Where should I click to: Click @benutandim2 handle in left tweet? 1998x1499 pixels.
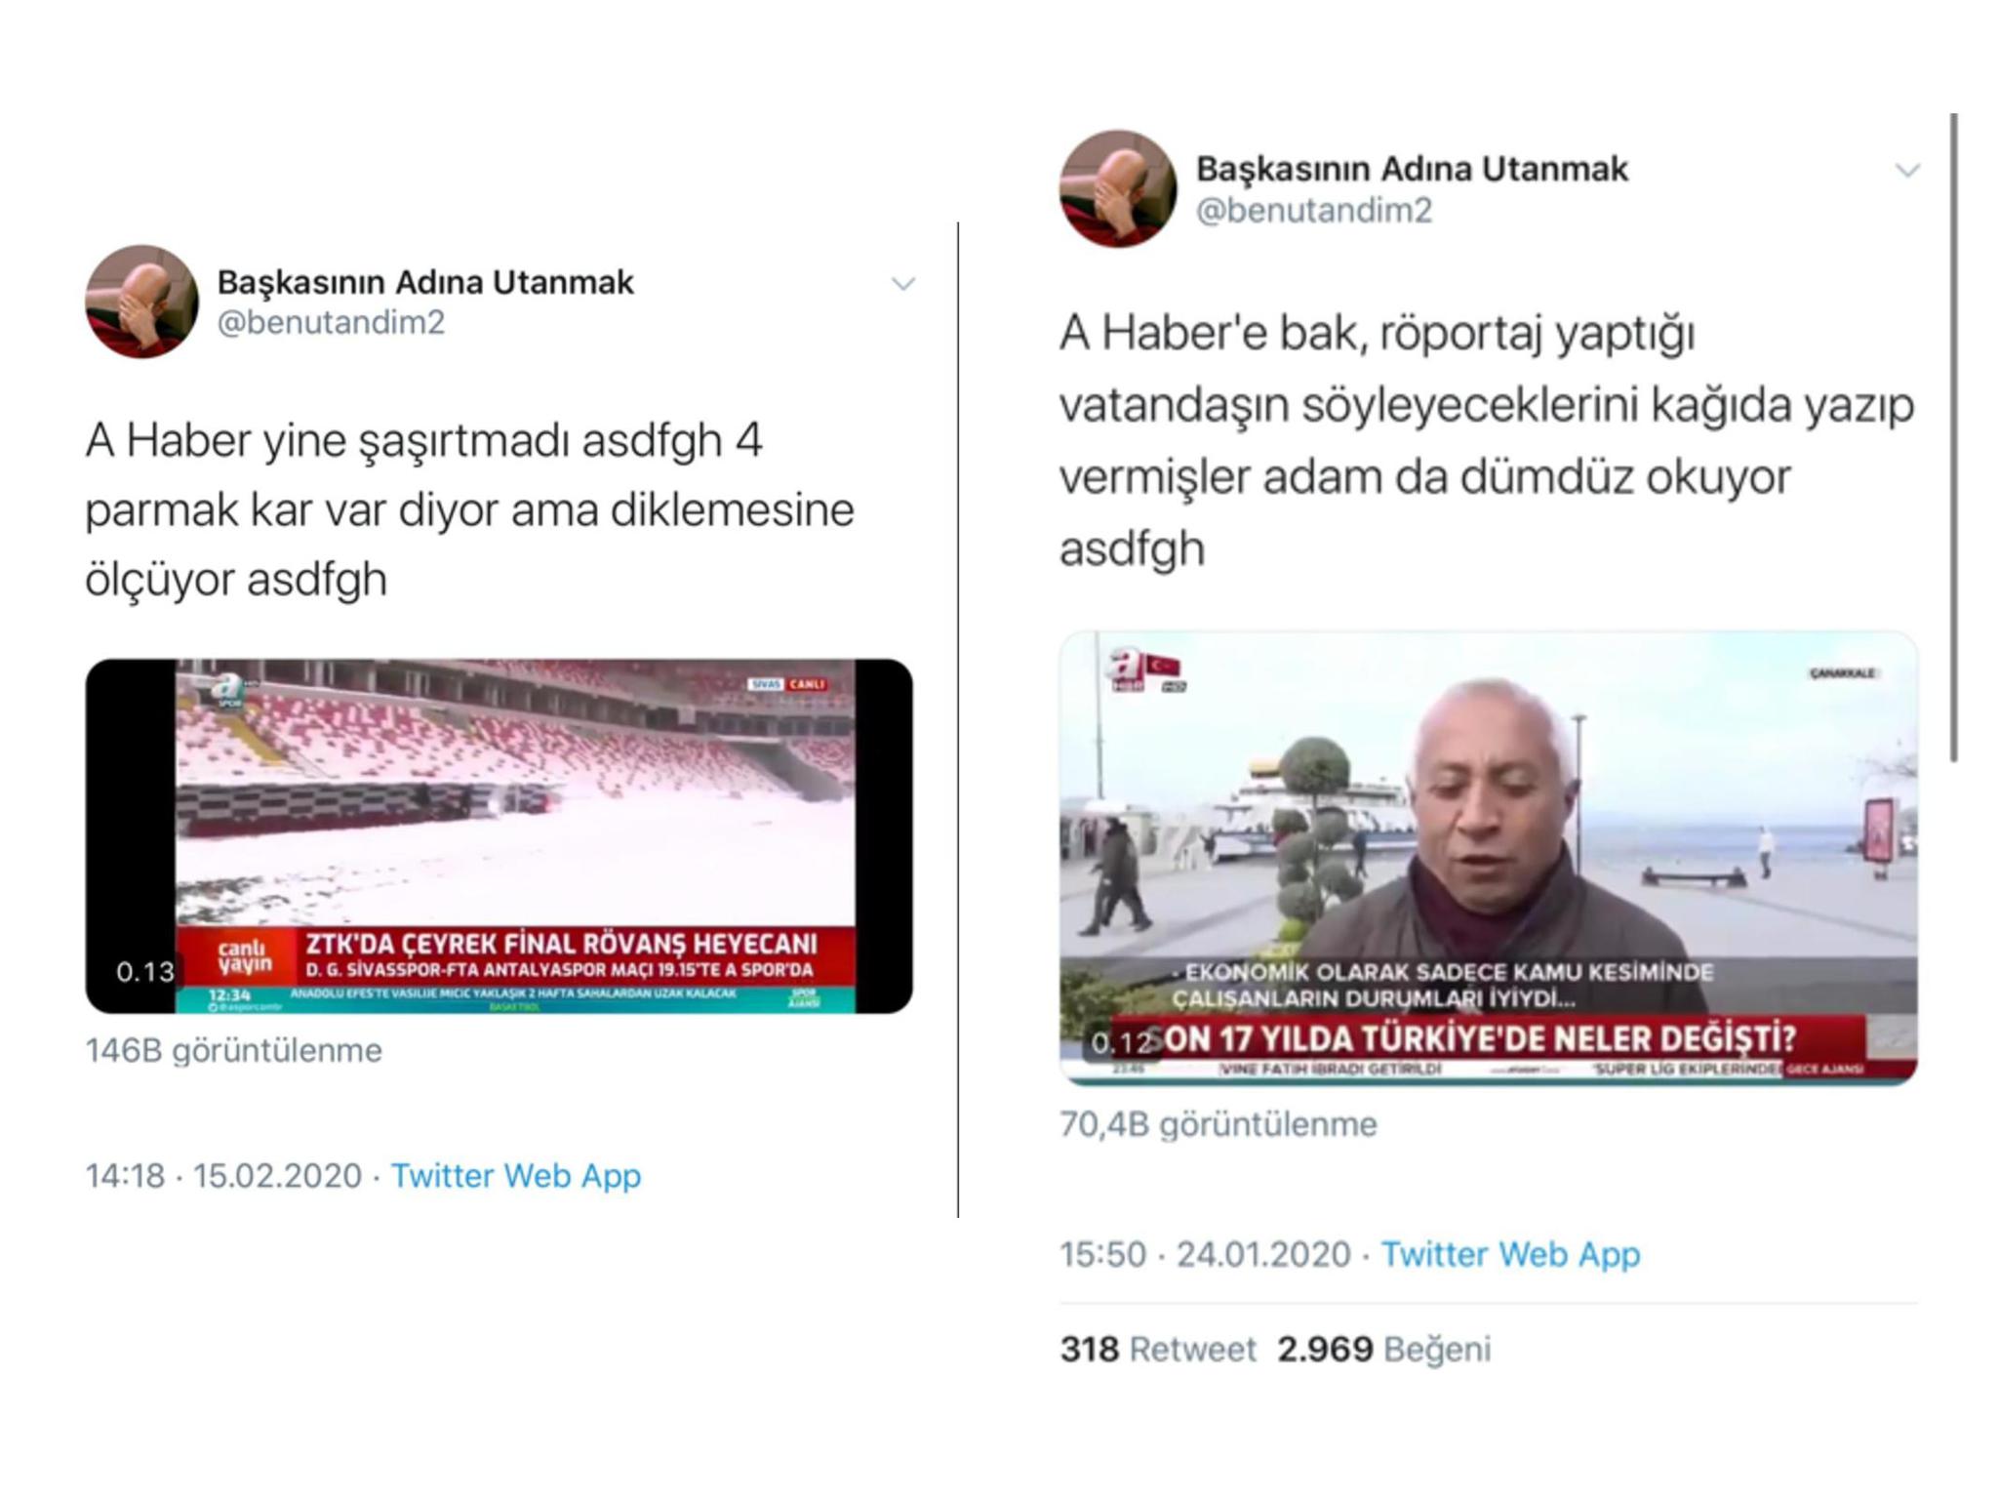(x=331, y=322)
